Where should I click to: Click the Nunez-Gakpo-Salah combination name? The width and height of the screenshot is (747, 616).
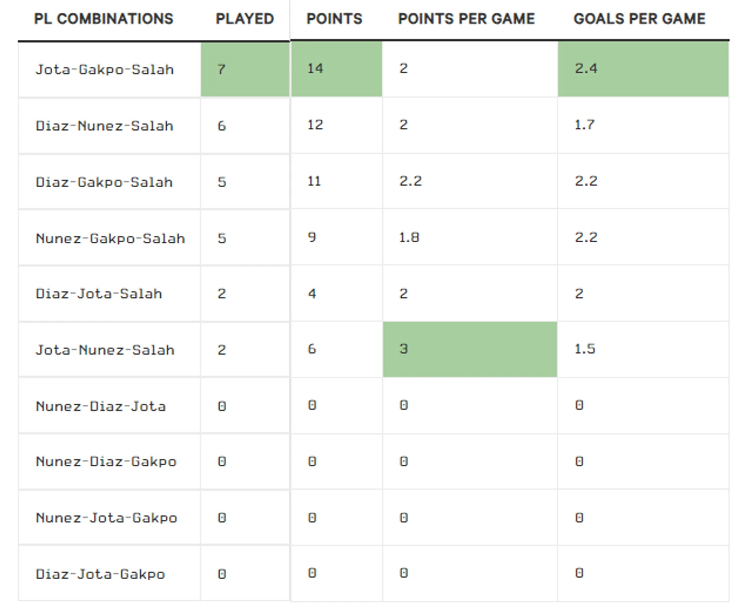pyautogui.click(x=110, y=238)
